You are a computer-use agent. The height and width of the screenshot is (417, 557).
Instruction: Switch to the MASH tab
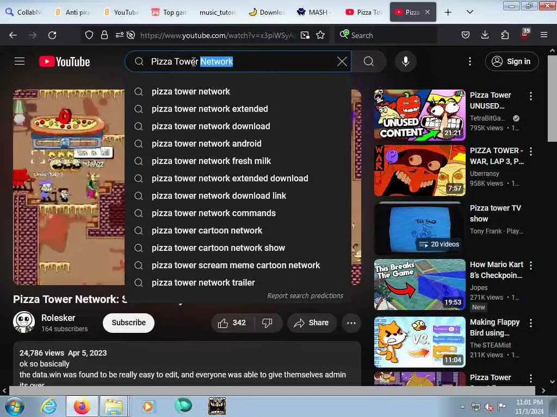(314, 12)
